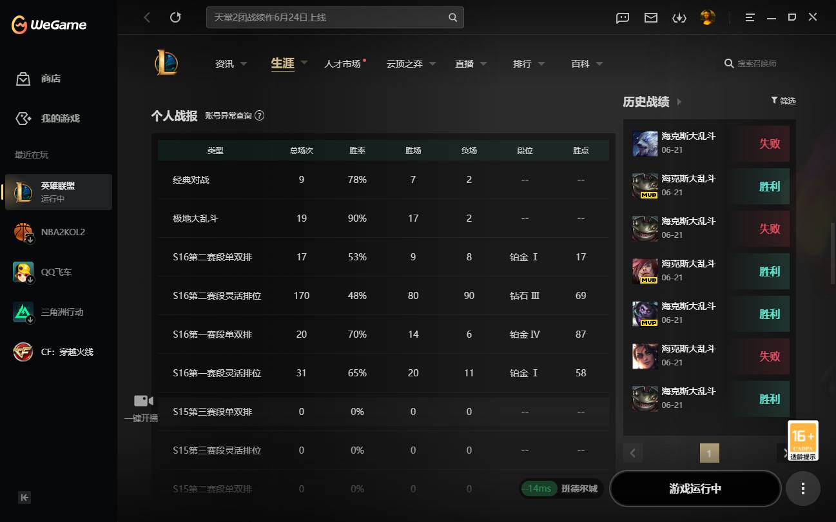Select 英雄联盟 in recent games
The width and height of the screenshot is (836, 522).
tap(59, 192)
